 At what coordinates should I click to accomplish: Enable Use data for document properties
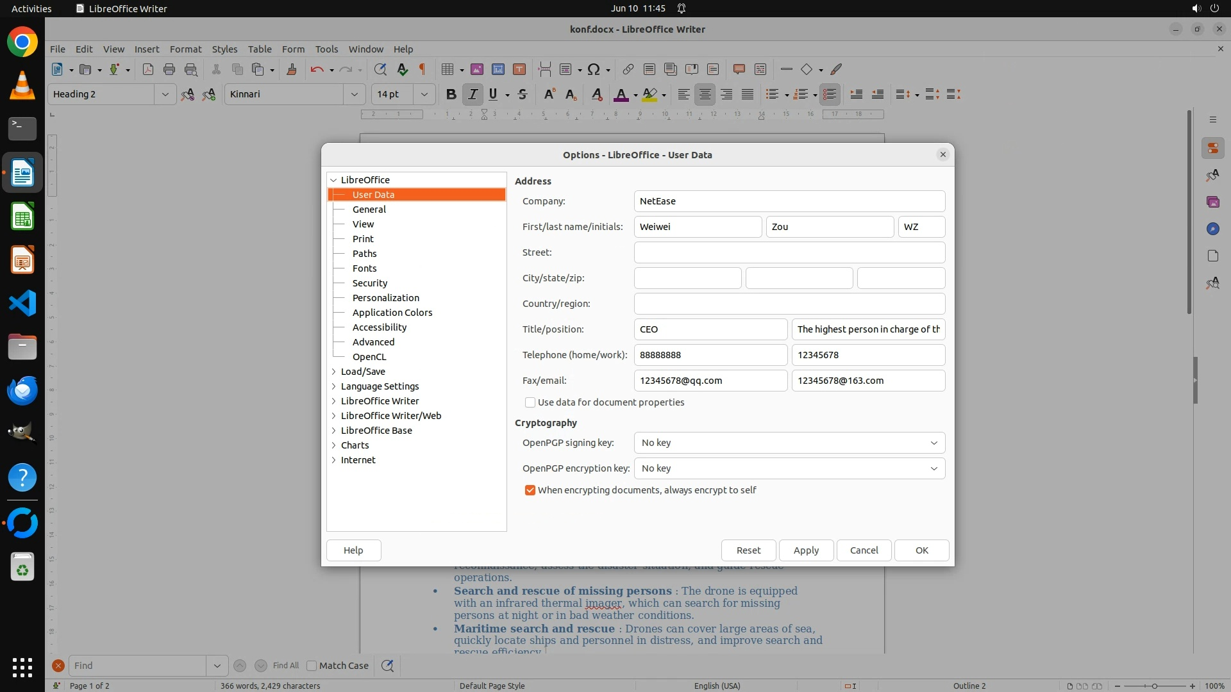tap(530, 402)
